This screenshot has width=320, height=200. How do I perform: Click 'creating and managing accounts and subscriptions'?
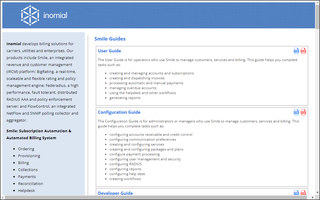(151, 73)
